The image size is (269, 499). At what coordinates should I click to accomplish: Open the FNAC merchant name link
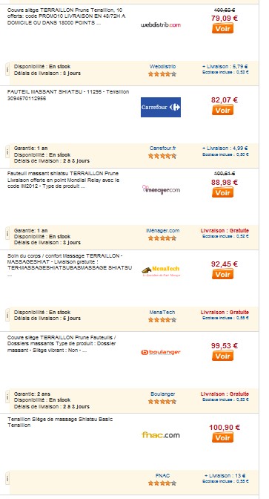coord(162,476)
